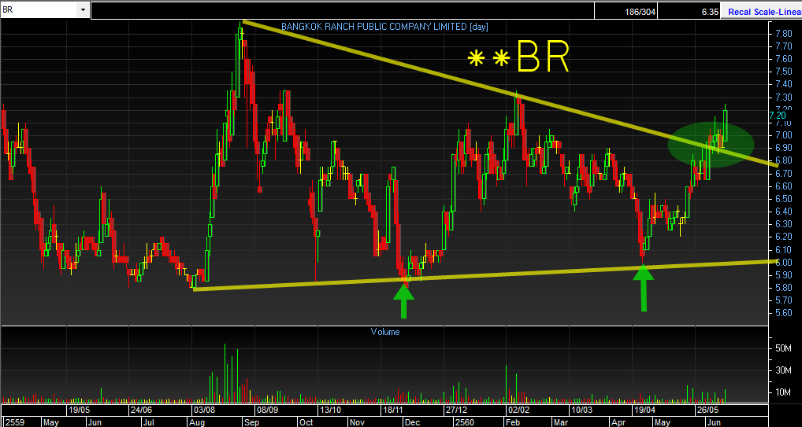
Task: Click the Nov month label
Action: tap(357, 422)
